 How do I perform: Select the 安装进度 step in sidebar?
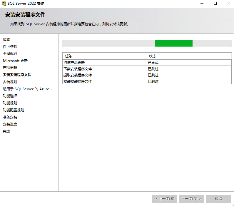[10, 124]
